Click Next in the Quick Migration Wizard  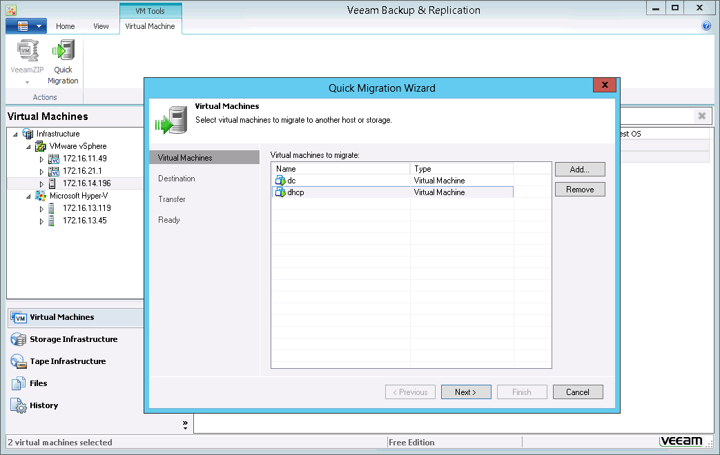click(466, 392)
